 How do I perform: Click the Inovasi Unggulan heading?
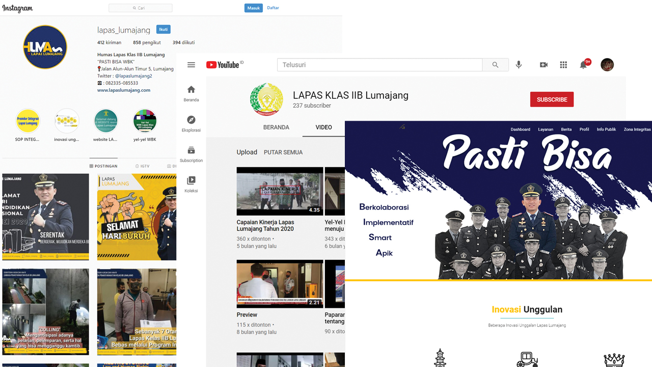tap(527, 309)
